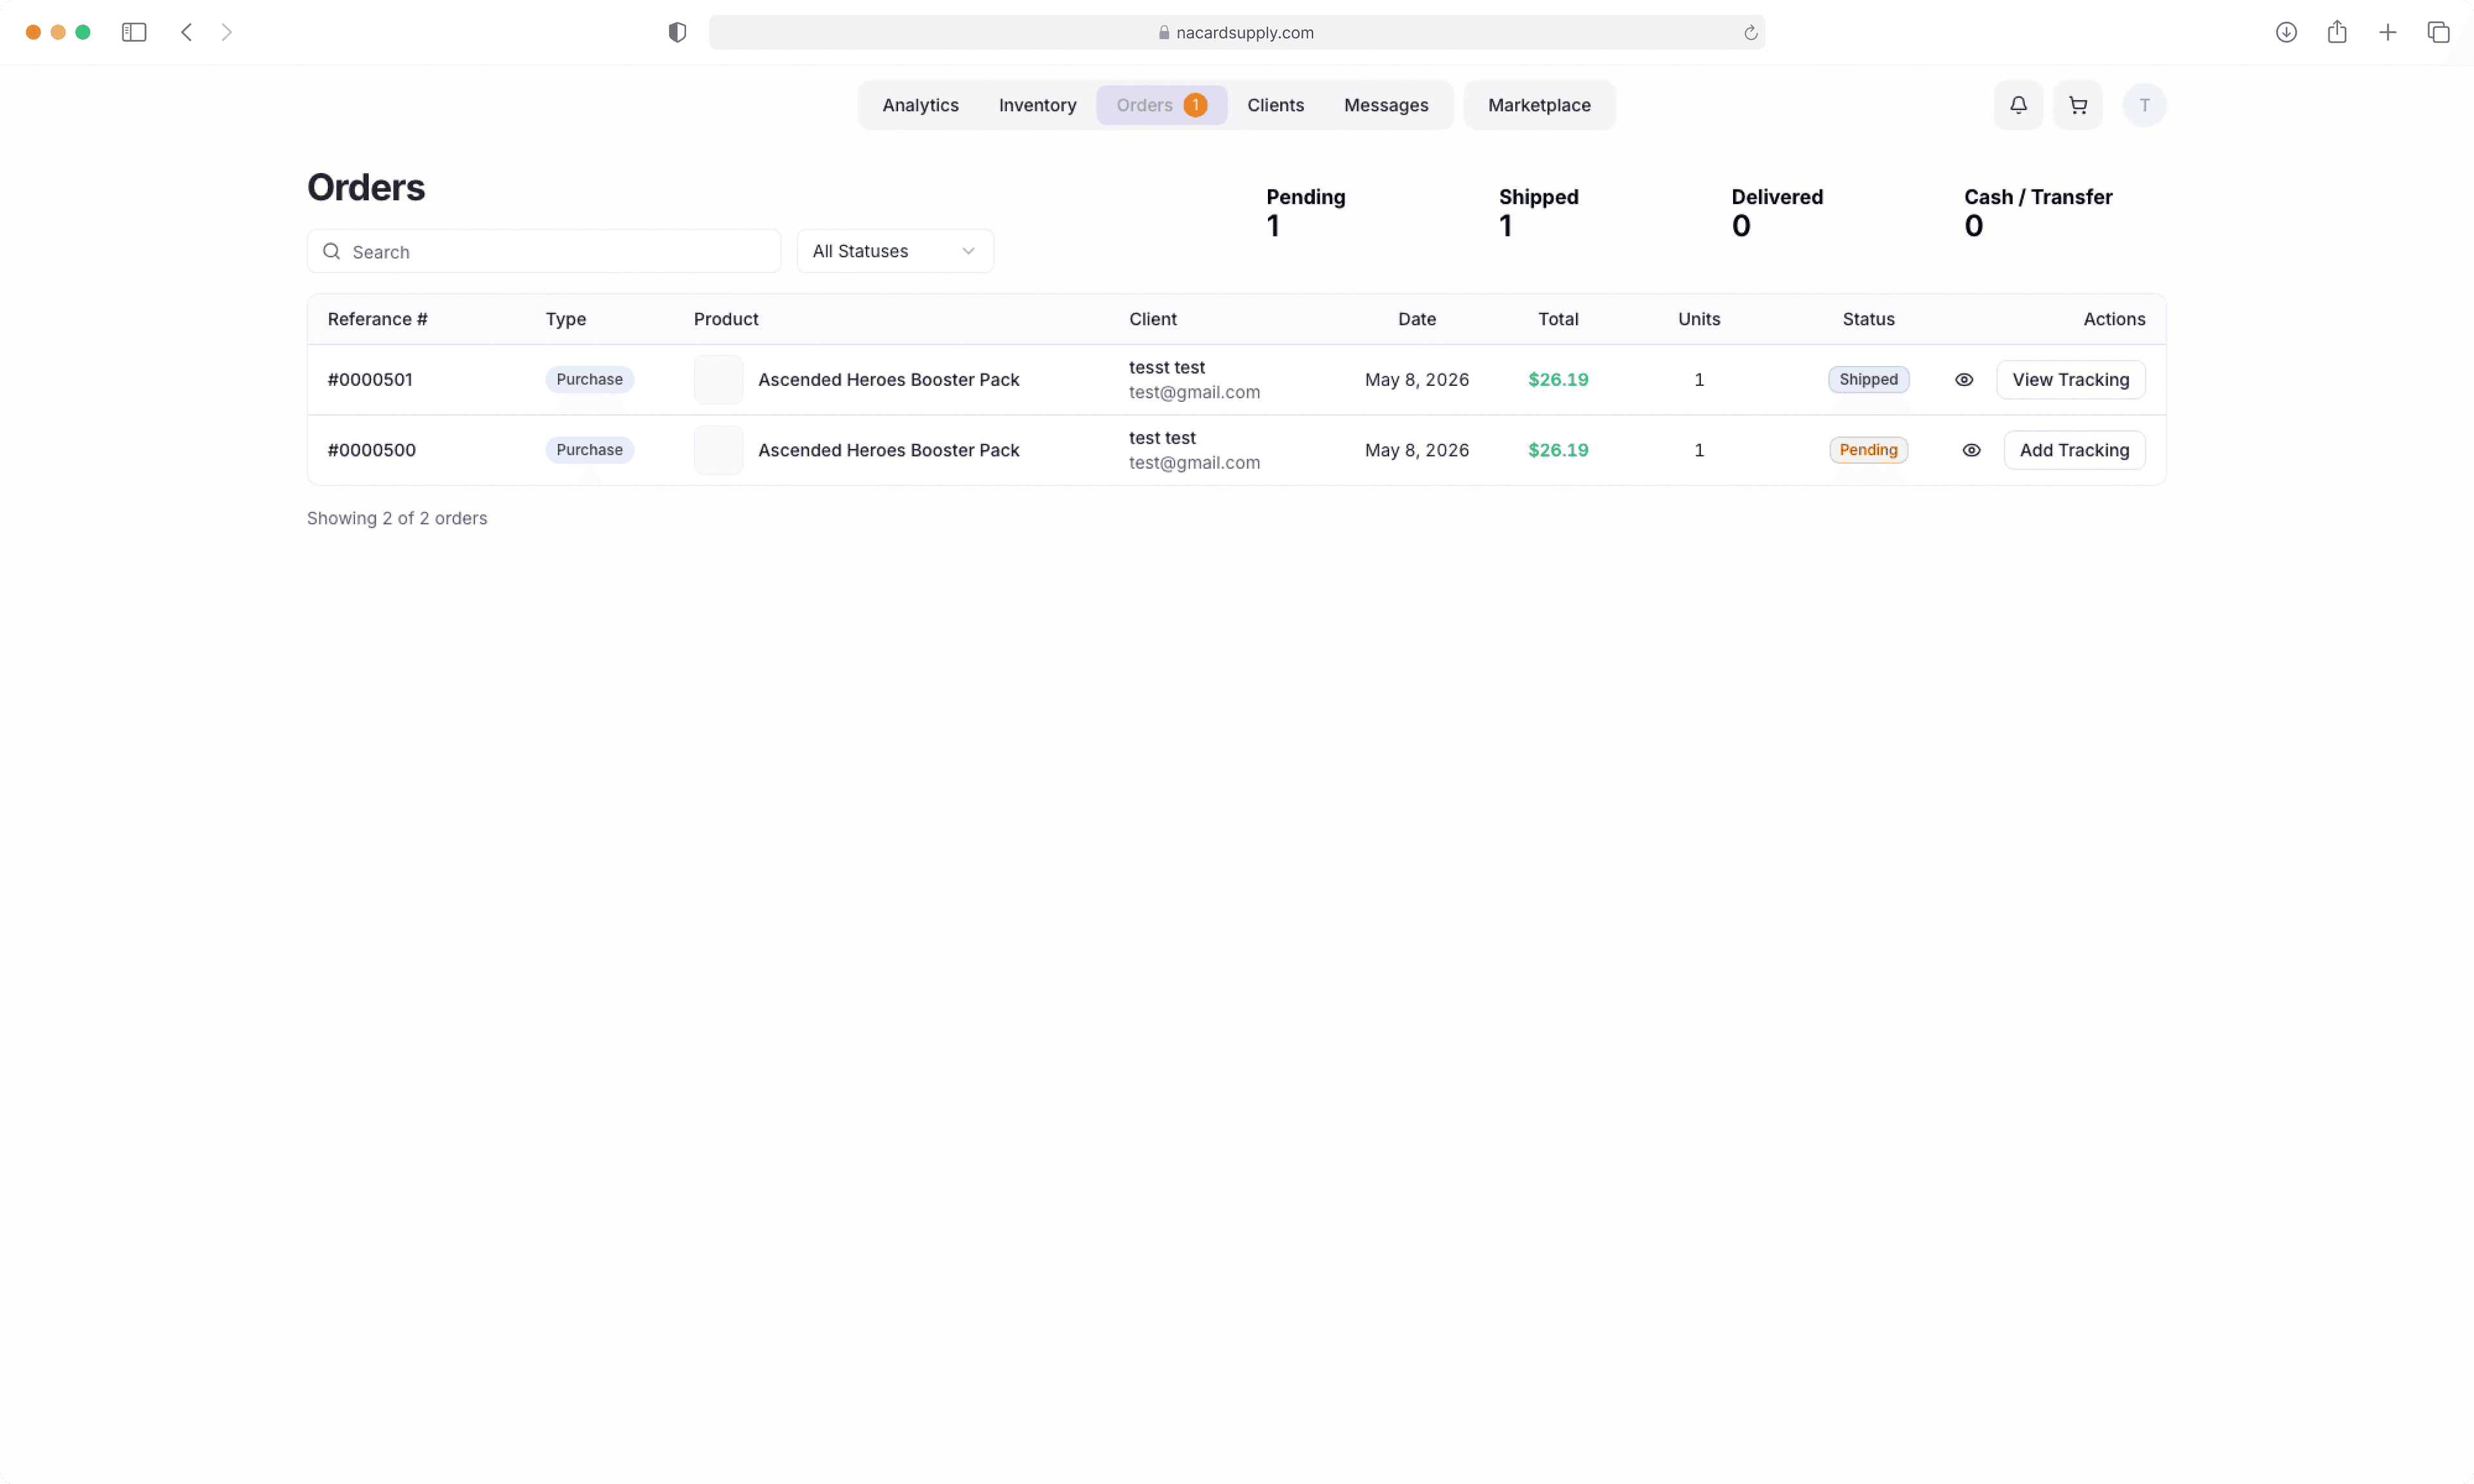Click the Type column header
2474x1484 pixels.
566,319
